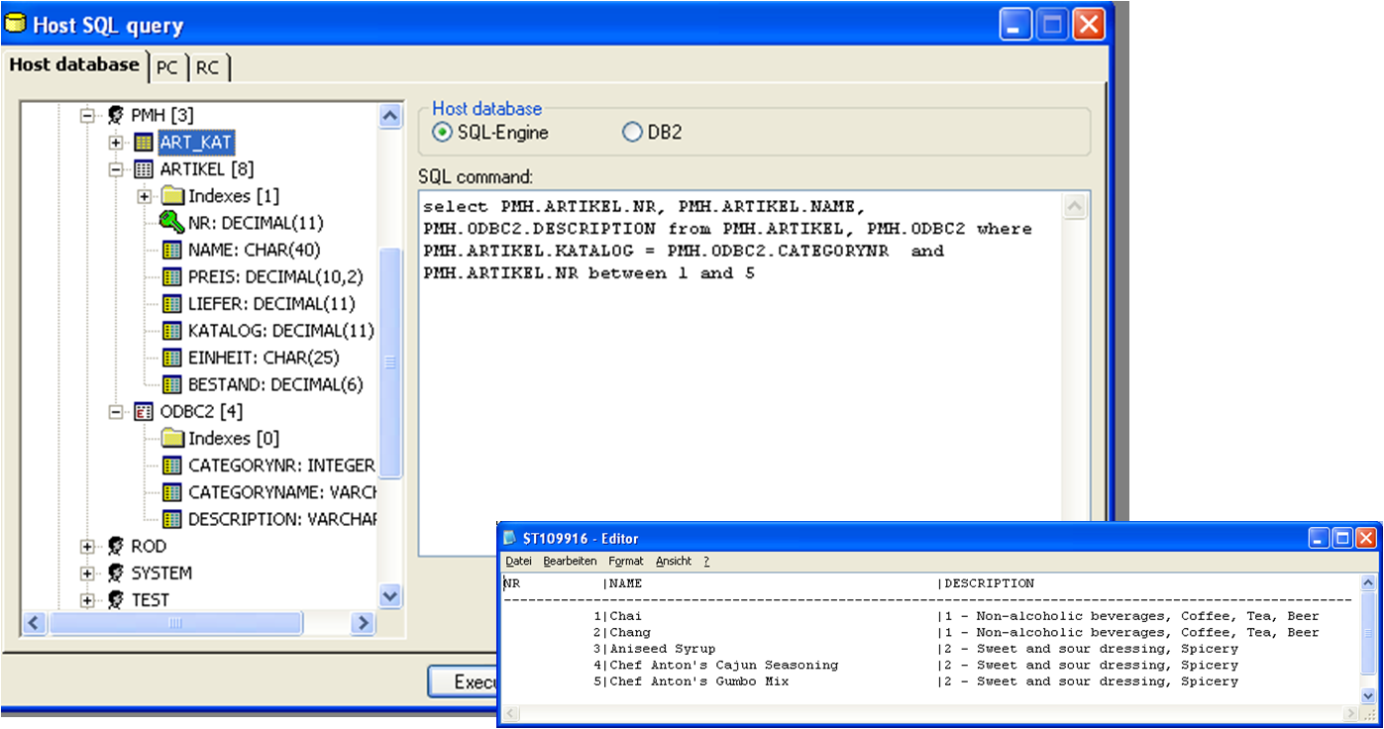Collapse the ARTIKEL table node
This screenshot has width=1384, height=729.
click(x=116, y=169)
